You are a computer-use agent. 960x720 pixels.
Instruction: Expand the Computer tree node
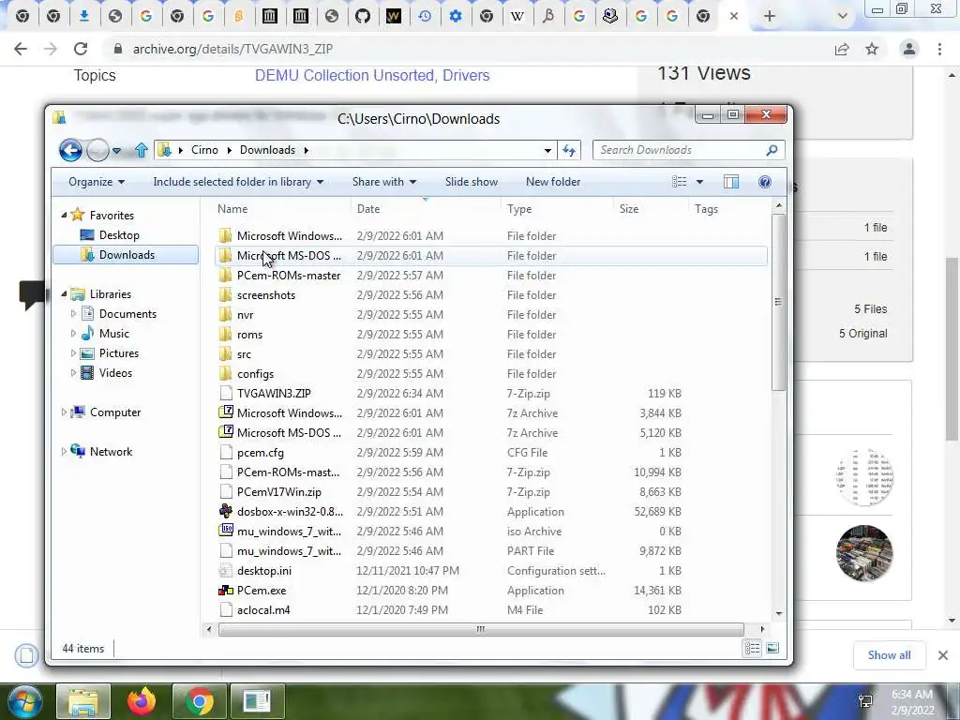(x=64, y=412)
